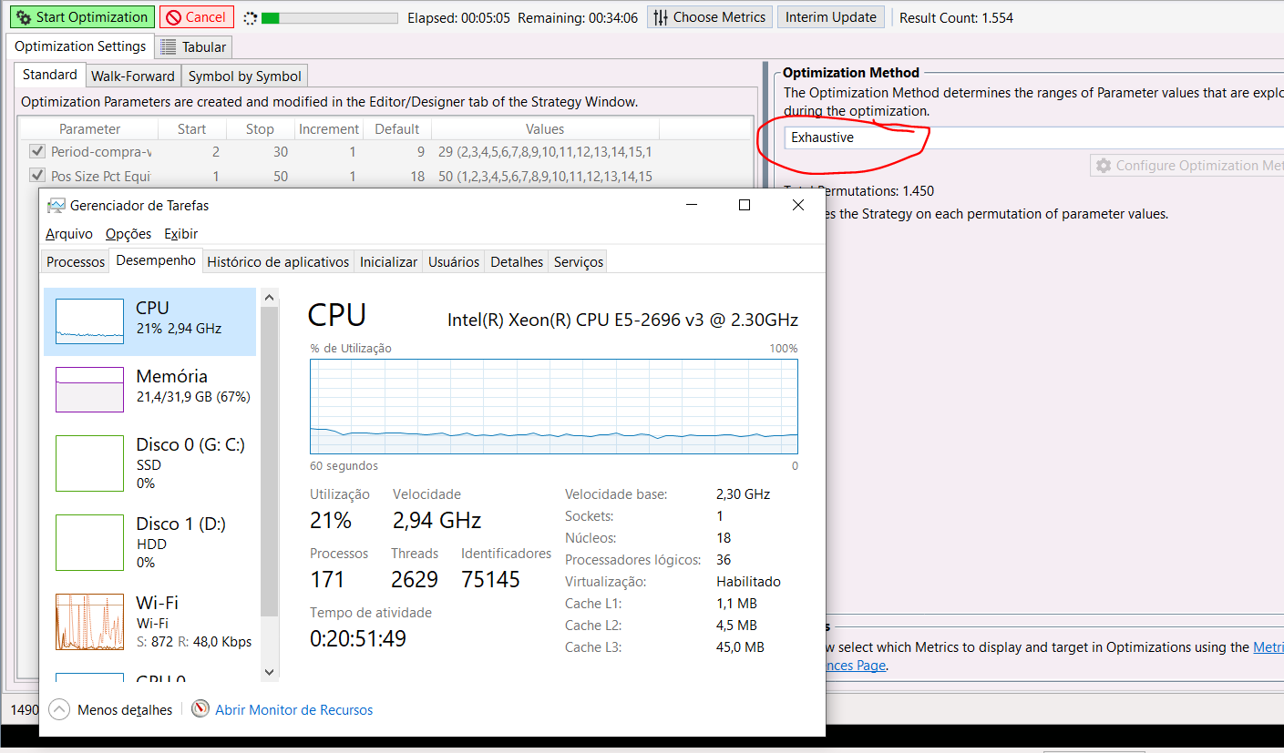
Task: Click the sidebar scrollbar down arrow
Action: point(269,672)
